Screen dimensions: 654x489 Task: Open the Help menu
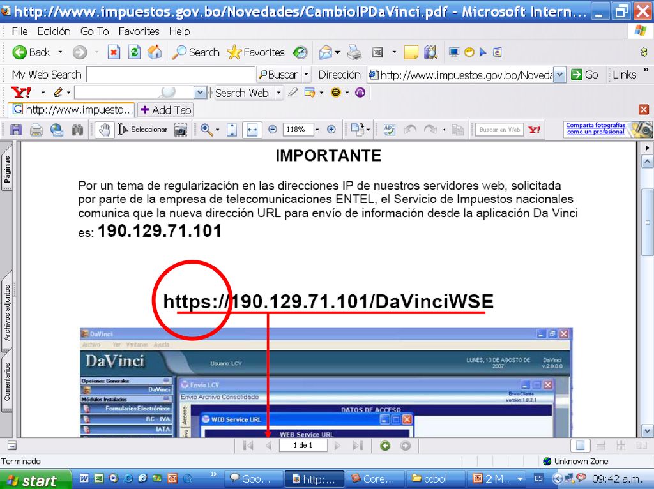[x=179, y=31]
